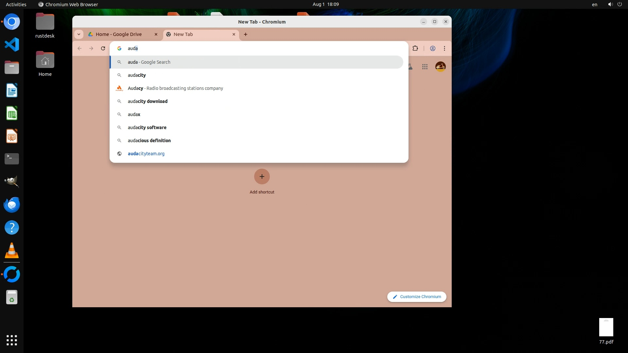
Task: Click the Add shortcut button
Action: (x=262, y=177)
